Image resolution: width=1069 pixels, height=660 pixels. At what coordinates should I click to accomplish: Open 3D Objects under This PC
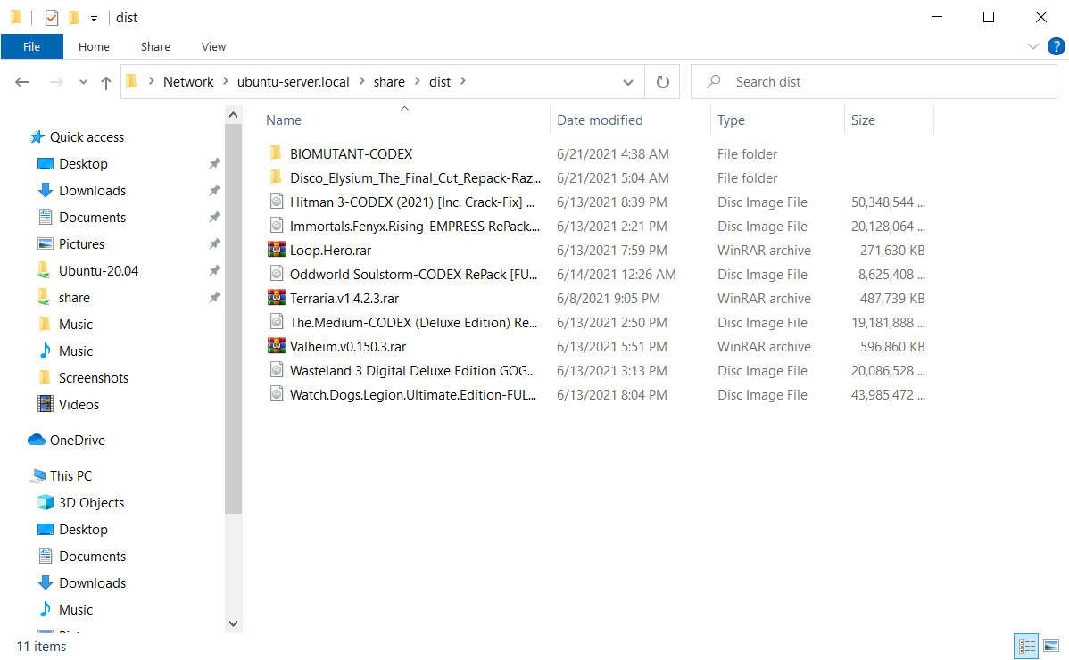pos(91,503)
